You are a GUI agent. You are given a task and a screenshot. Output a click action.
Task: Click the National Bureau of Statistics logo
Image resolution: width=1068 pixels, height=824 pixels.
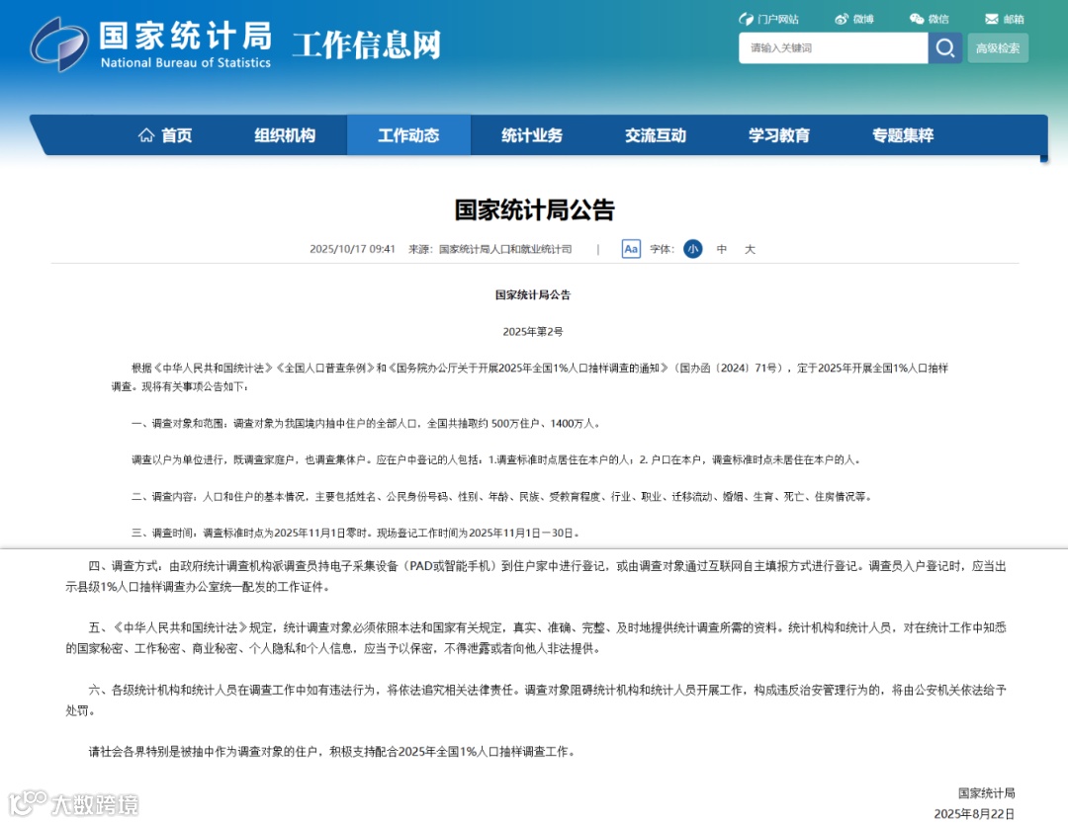pyautogui.click(x=151, y=44)
